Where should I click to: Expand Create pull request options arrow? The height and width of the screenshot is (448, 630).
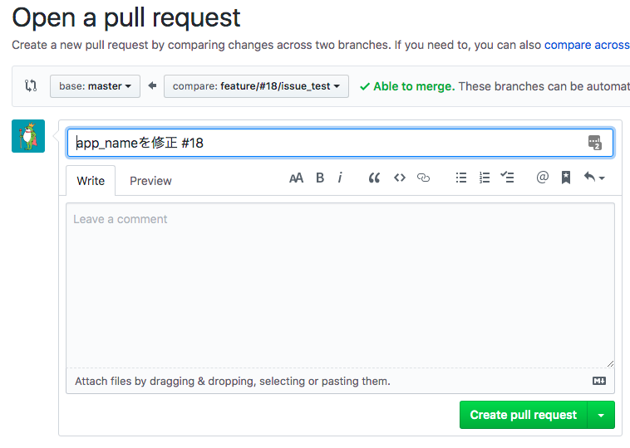pyautogui.click(x=601, y=415)
